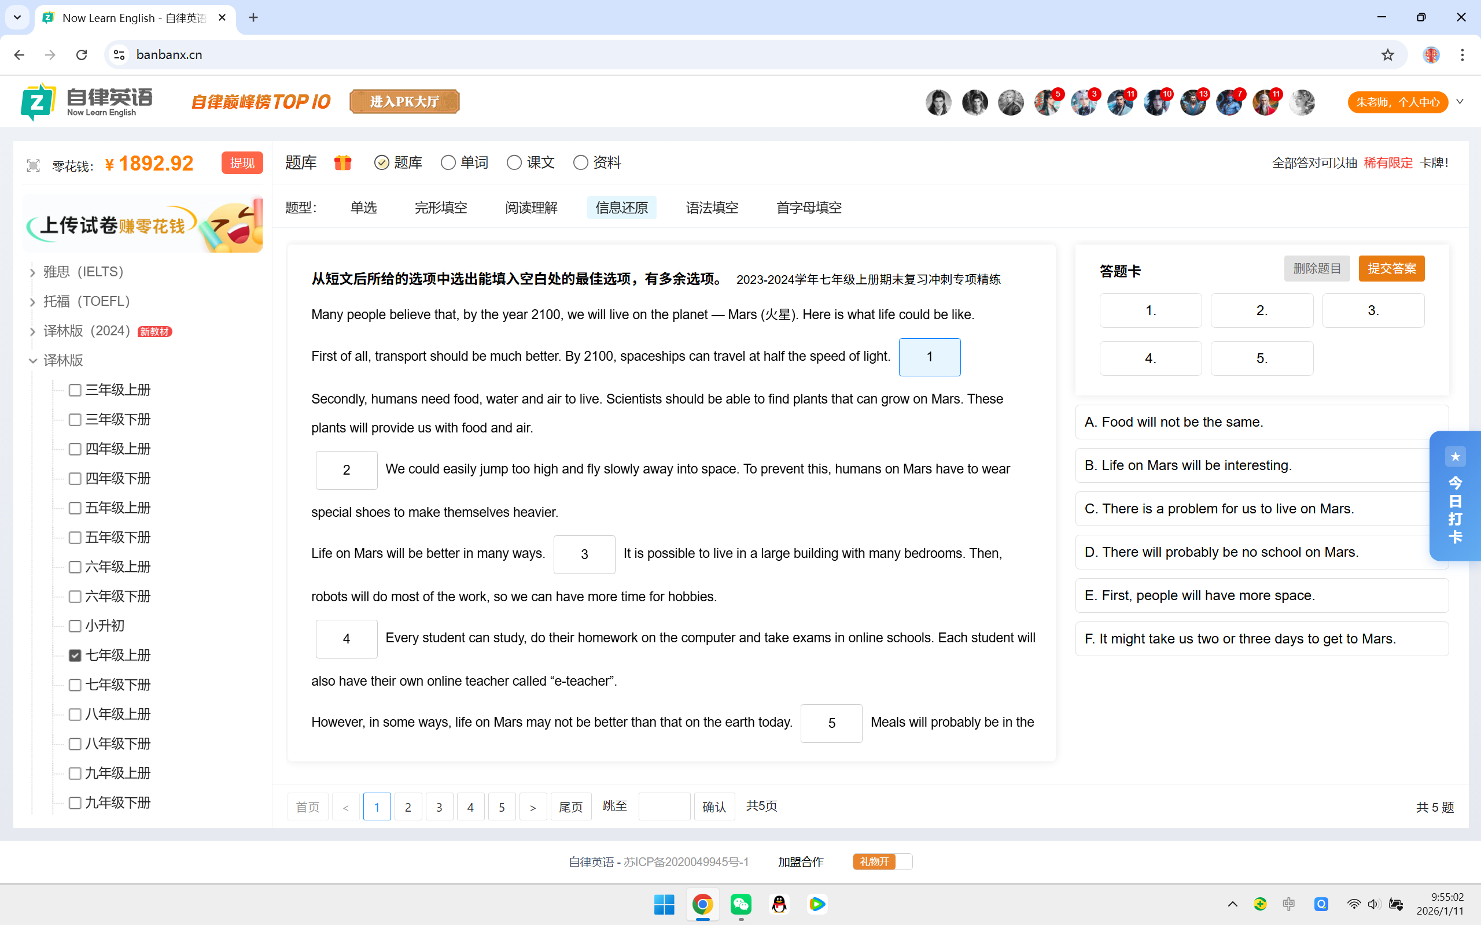Click the first user avatar in ranking

click(x=938, y=102)
